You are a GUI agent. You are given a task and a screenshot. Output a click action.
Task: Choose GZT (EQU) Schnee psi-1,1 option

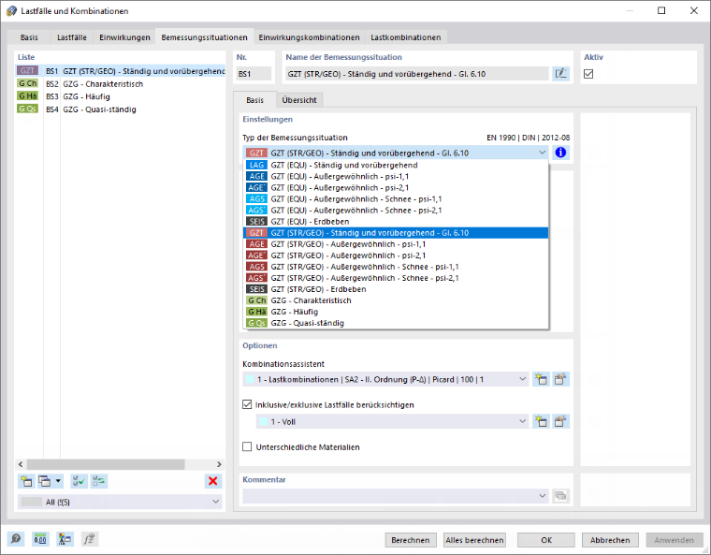pos(396,198)
